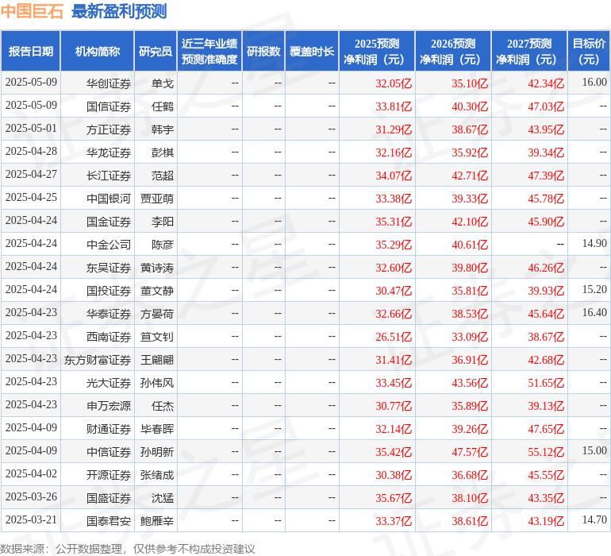Image resolution: width=611 pixels, height=556 pixels.
Task: Click the 目标价 column header
Action: pyautogui.click(x=589, y=52)
